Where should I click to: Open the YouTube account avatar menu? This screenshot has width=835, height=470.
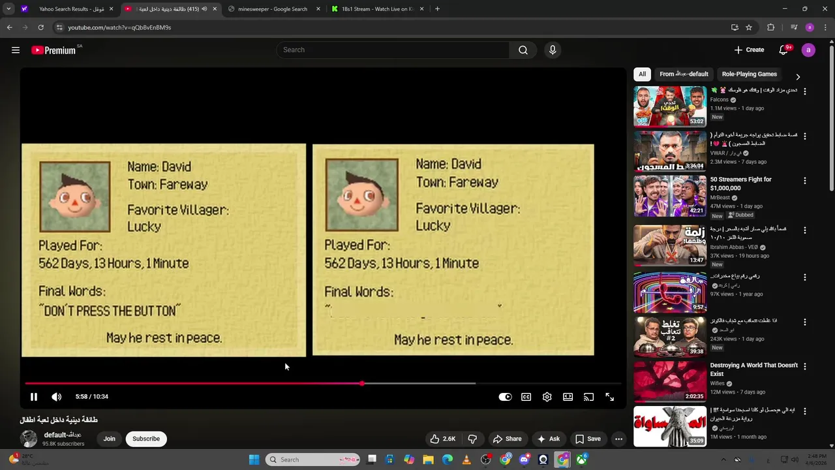click(808, 50)
